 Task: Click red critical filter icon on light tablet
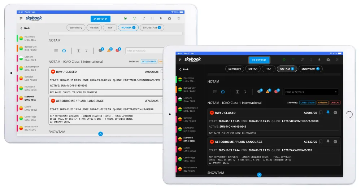tap(118, 50)
